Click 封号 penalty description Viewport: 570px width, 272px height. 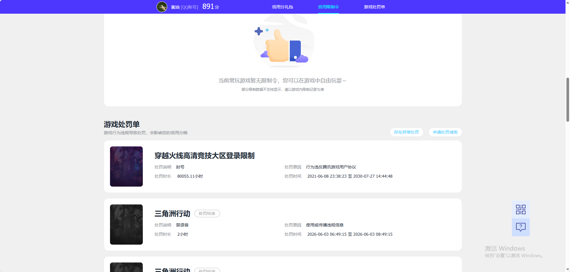point(180,167)
